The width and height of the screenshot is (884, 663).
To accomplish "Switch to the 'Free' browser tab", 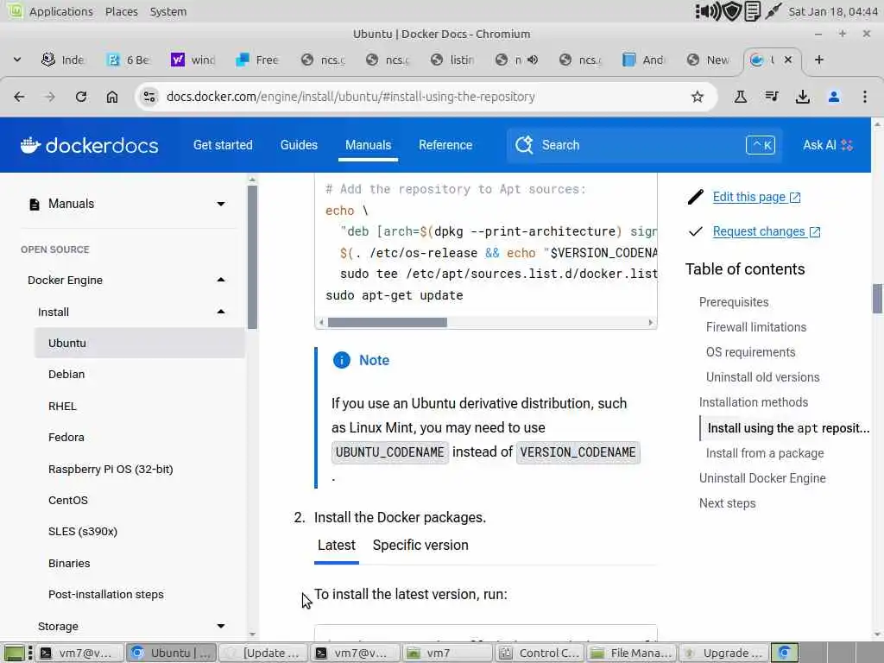I will 257,60.
